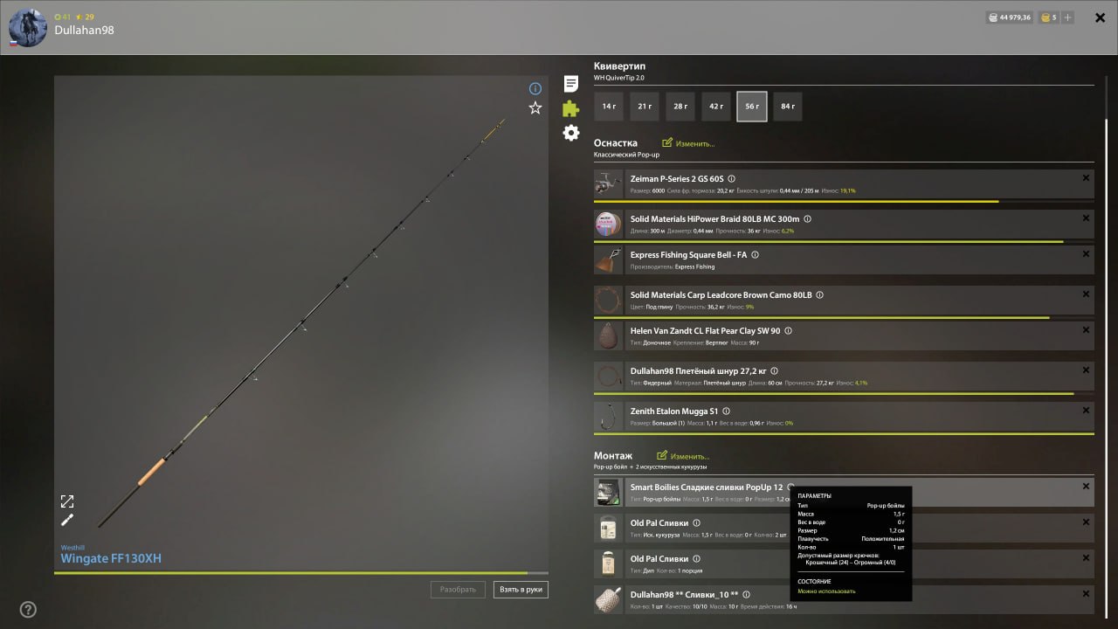Click the Dullahan98 player avatar
The width and height of the screenshot is (1118, 629).
(27, 28)
